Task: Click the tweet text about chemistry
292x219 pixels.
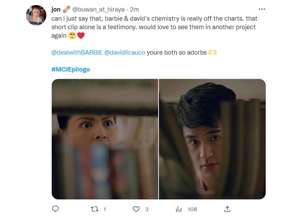Action: point(153,27)
